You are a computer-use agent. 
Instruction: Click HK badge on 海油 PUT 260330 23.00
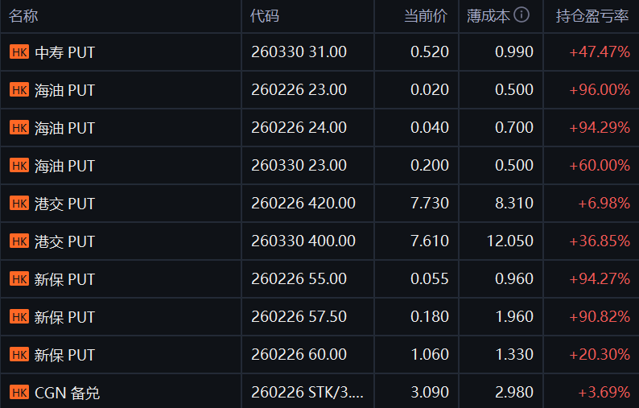coord(19,166)
